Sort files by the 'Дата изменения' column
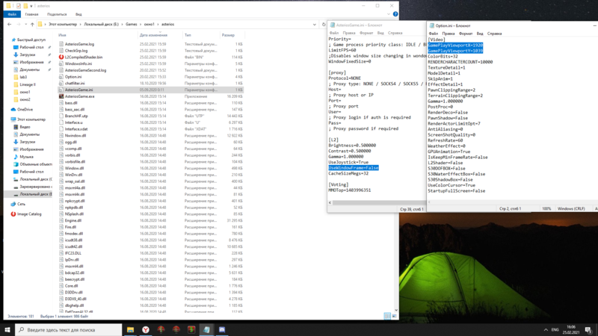The height and width of the screenshot is (336, 598). [152, 35]
